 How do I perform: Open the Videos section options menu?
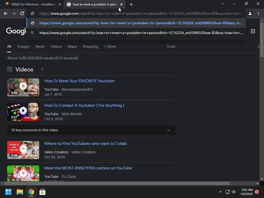tap(42, 69)
